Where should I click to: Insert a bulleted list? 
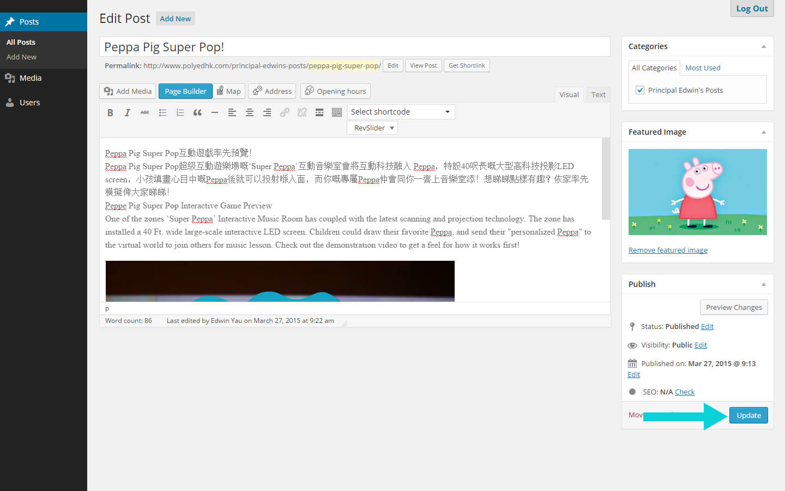point(162,112)
